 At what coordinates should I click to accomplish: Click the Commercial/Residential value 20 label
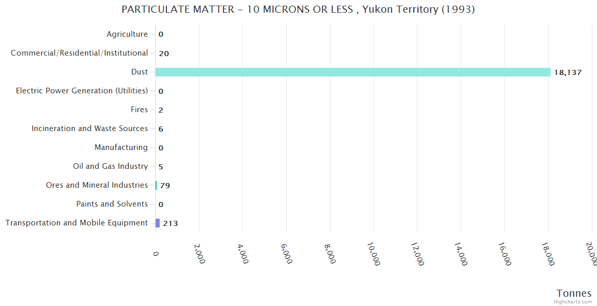coord(164,54)
